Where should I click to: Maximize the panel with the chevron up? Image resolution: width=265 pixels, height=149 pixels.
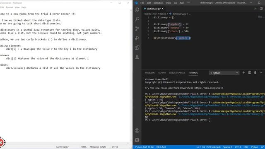click(261, 73)
